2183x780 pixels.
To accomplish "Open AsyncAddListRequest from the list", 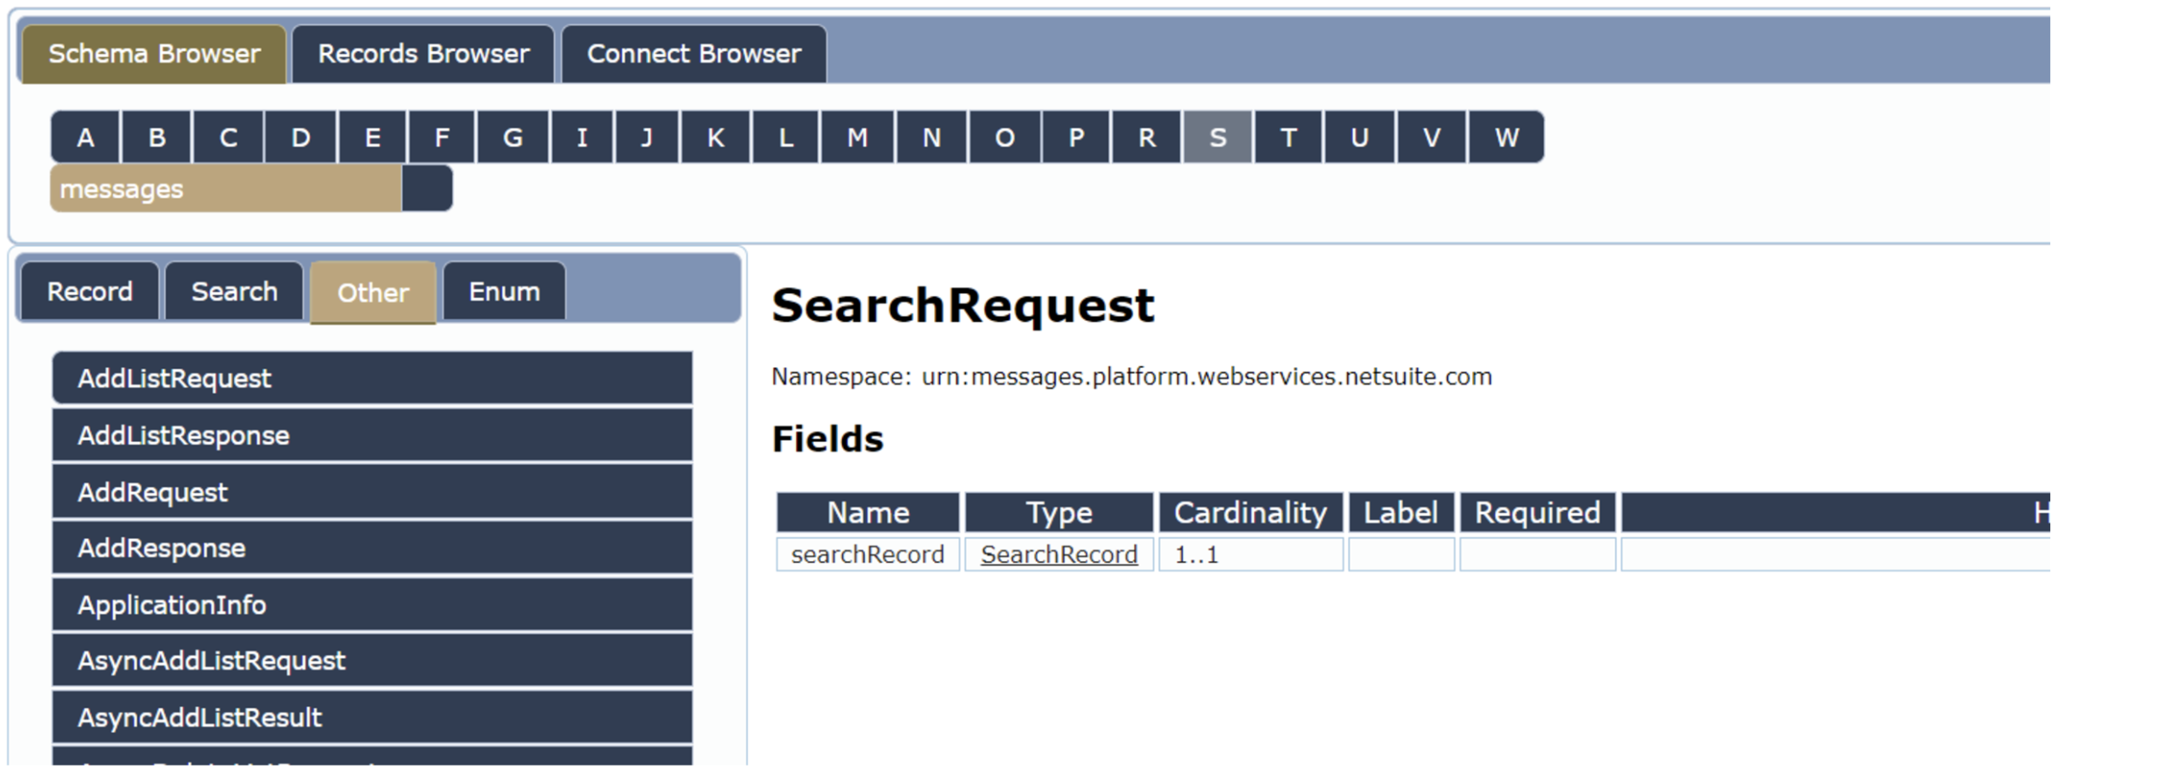I will point(372,661).
